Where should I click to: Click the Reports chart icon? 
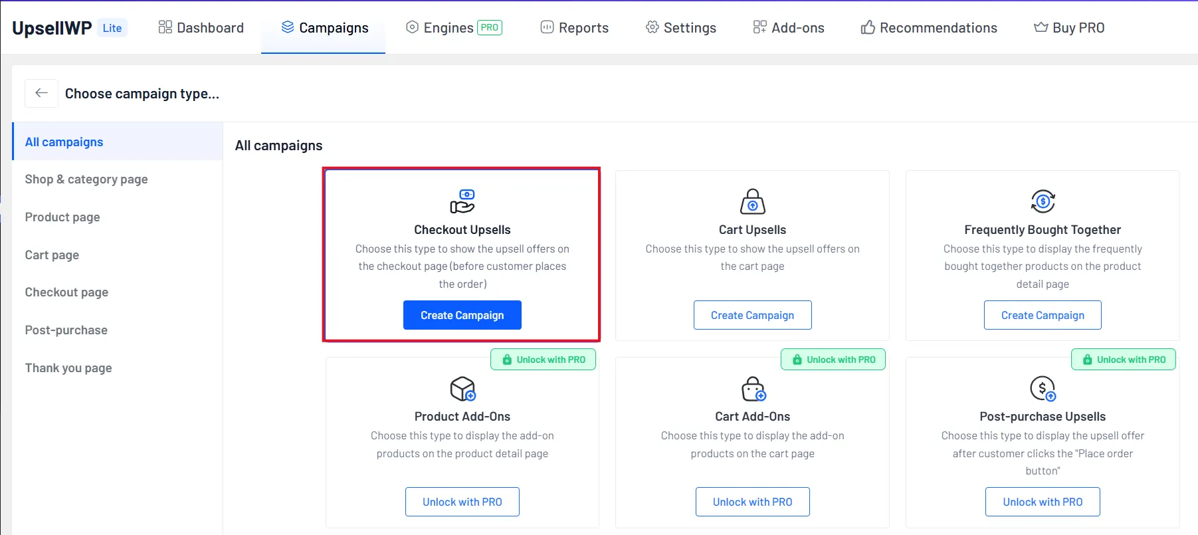point(548,27)
